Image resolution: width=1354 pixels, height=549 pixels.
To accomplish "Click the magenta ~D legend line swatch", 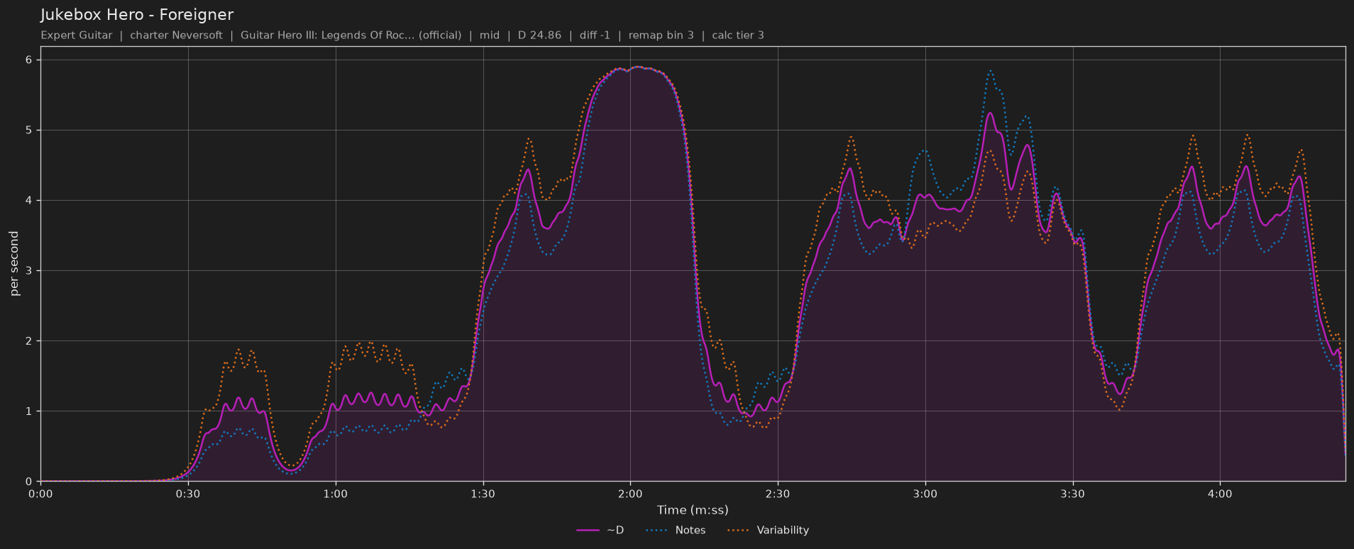I will pyautogui.click(x=588, y=530).
